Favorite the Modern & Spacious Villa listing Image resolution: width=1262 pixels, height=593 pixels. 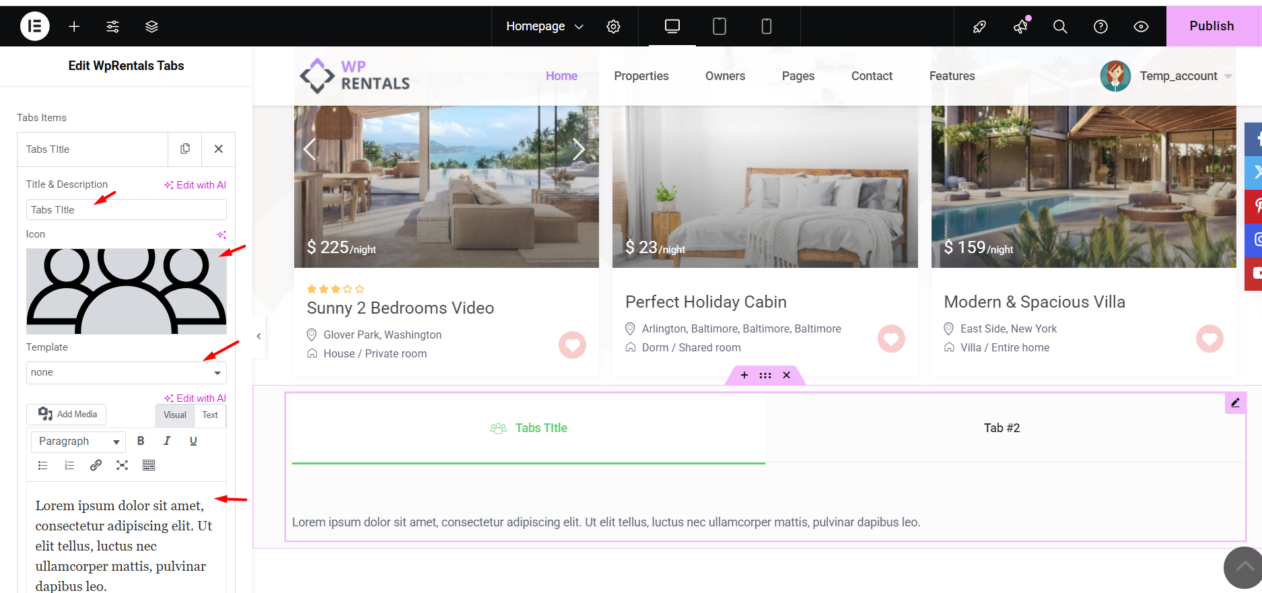point(1210,339)
